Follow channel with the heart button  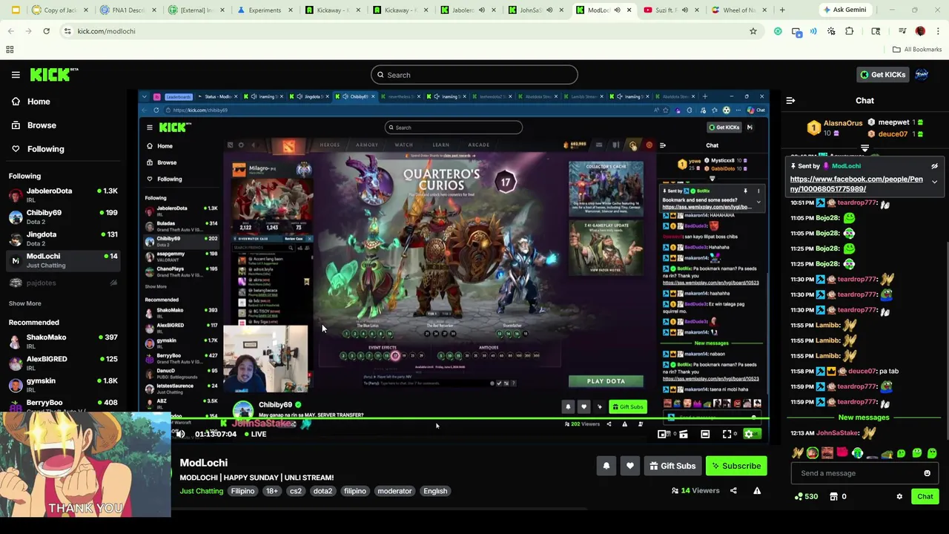[629, 466]
